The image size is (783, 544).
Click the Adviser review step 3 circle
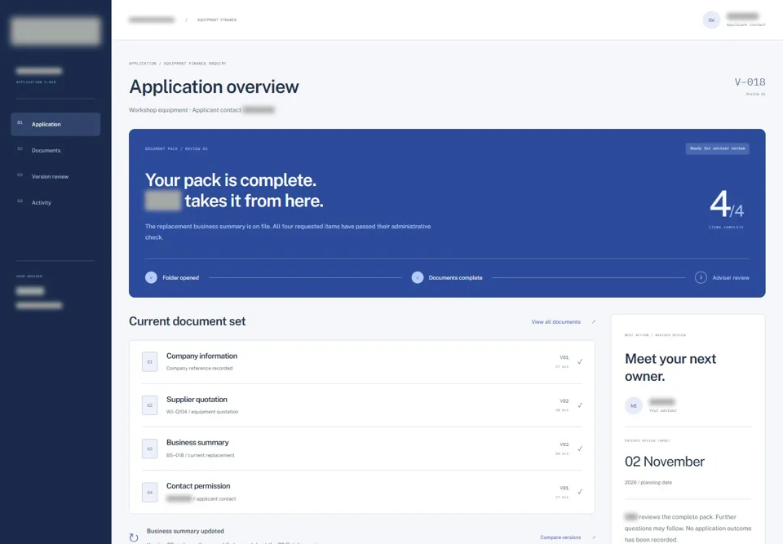701,277
